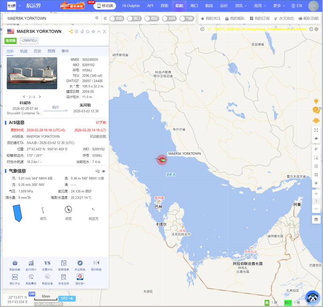
Task: Open the VS operation comparison tool
Action: pos(48,263)
